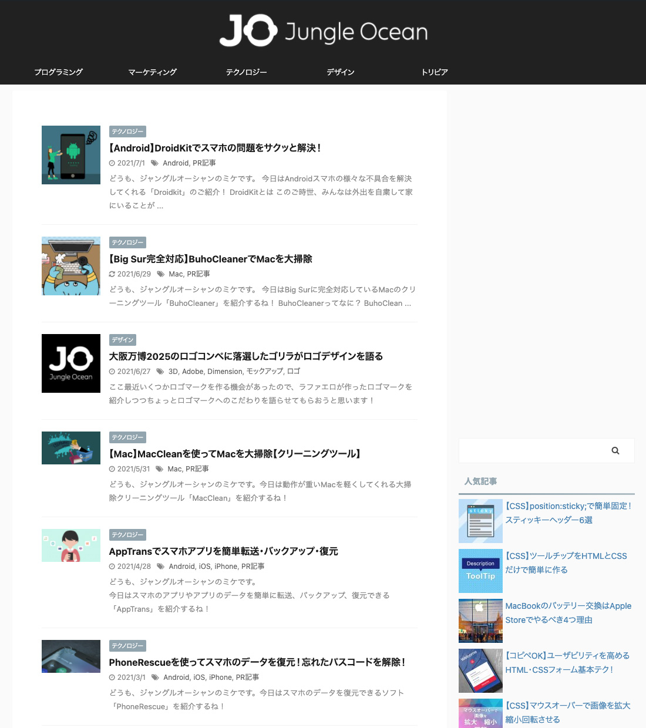Select テクノロジー in the navigation bar
The height and width of the screenshot is (728, 646).
246,72
